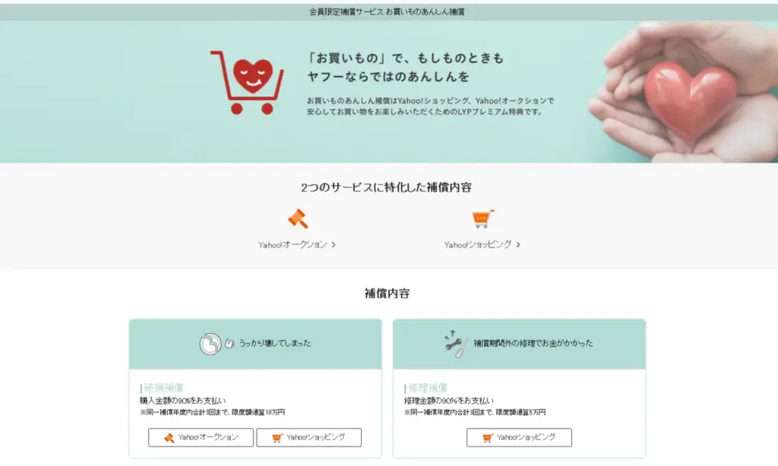778x466 pixels.
Task: Click gavel icon inside Yahoo!オークション button
Action: click(169, 438)
